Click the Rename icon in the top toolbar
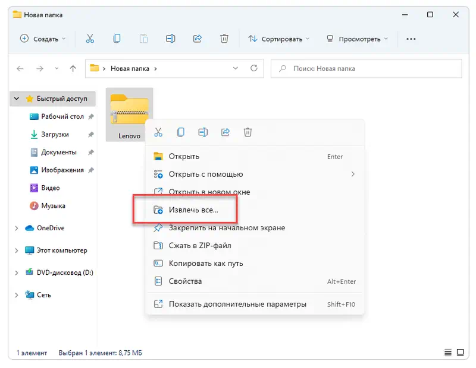 click(171, 39)
